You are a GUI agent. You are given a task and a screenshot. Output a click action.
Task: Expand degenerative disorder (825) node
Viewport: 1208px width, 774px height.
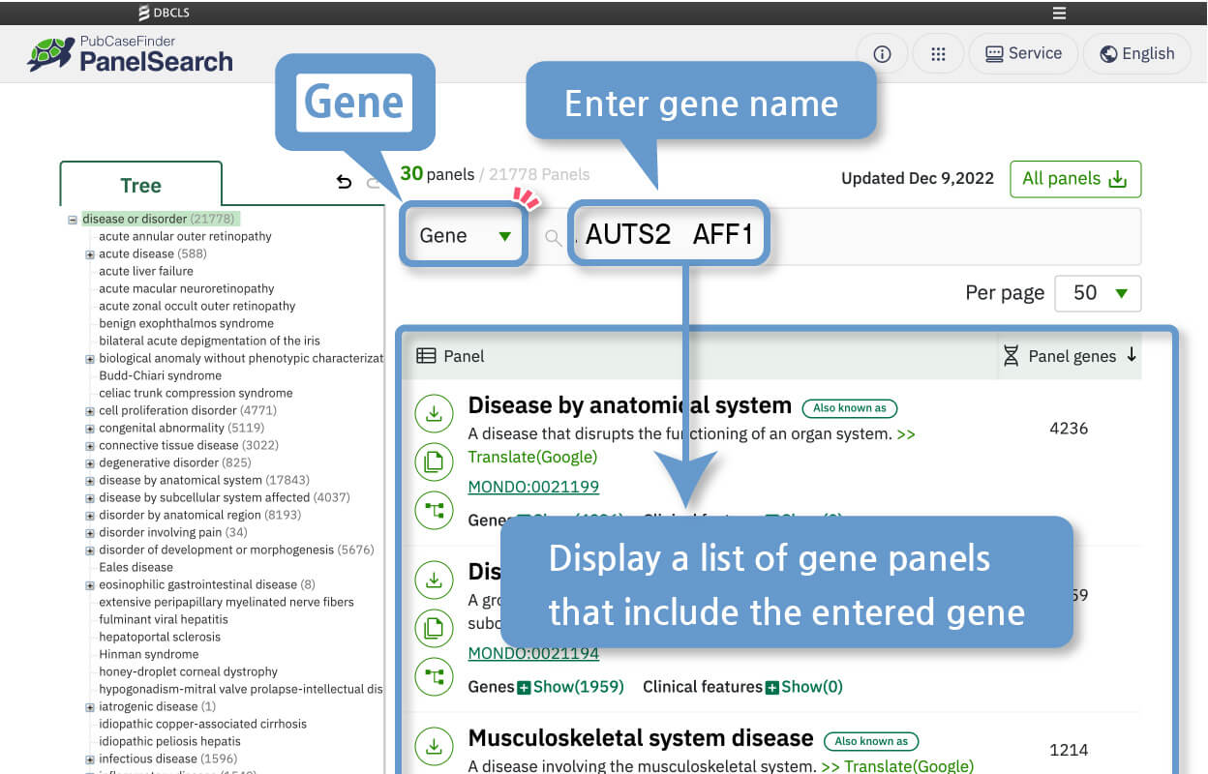(x=90, y=463)
